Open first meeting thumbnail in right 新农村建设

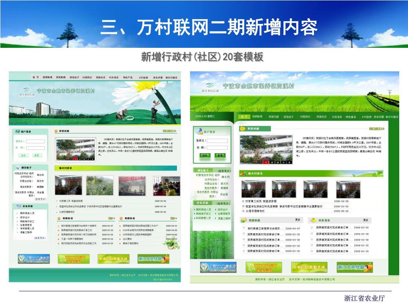(x=253, y=189)
